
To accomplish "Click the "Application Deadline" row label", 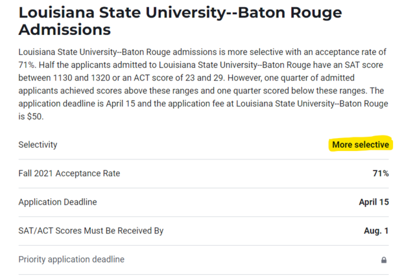I will 57,202.
